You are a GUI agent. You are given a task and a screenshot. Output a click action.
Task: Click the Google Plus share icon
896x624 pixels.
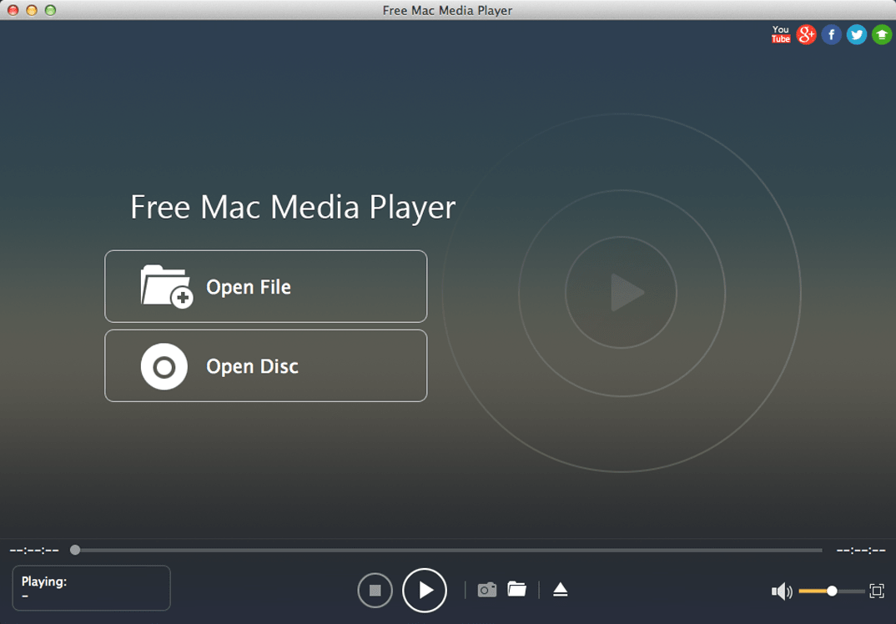(806, 34)
